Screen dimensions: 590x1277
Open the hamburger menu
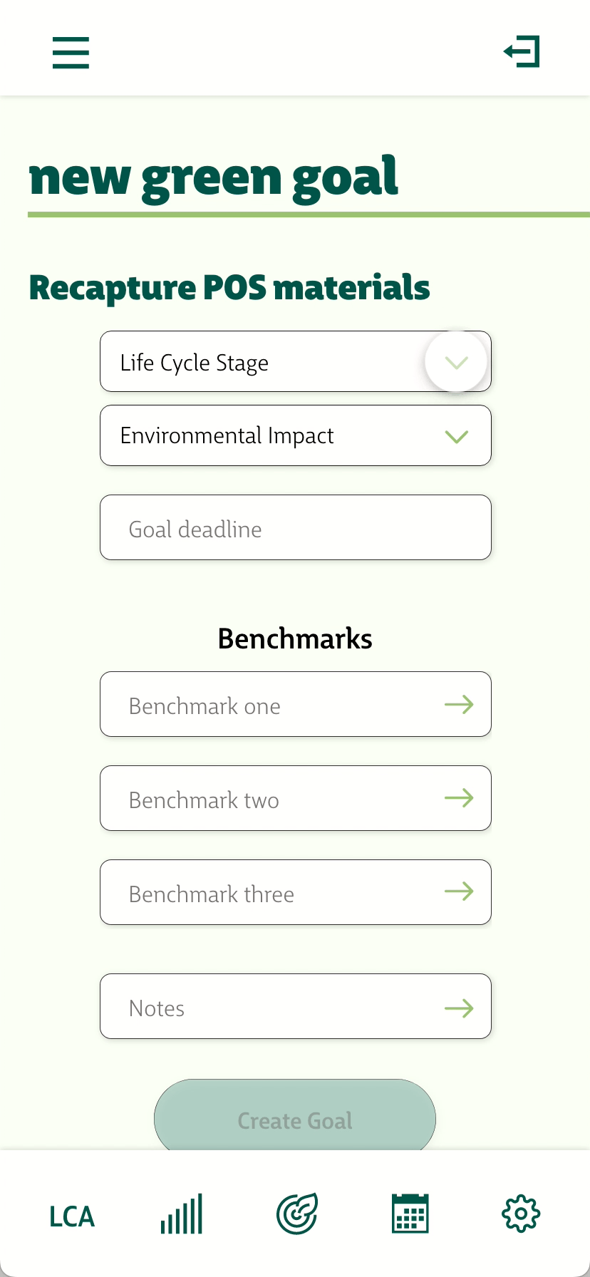click(x=71, y=53)
